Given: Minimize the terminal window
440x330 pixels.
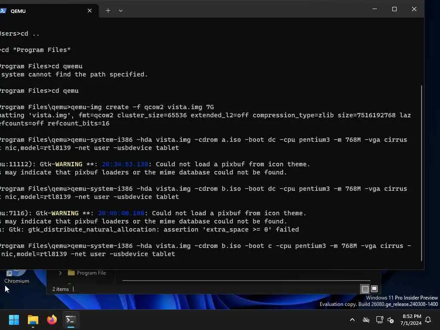Looking at the screenshot, I should pyautogui.click(x=374, y=9).
